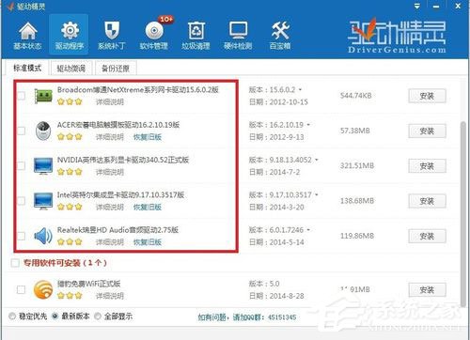
Task: Open the title bar dropdown menu icon
Action: tap(417, 7)
